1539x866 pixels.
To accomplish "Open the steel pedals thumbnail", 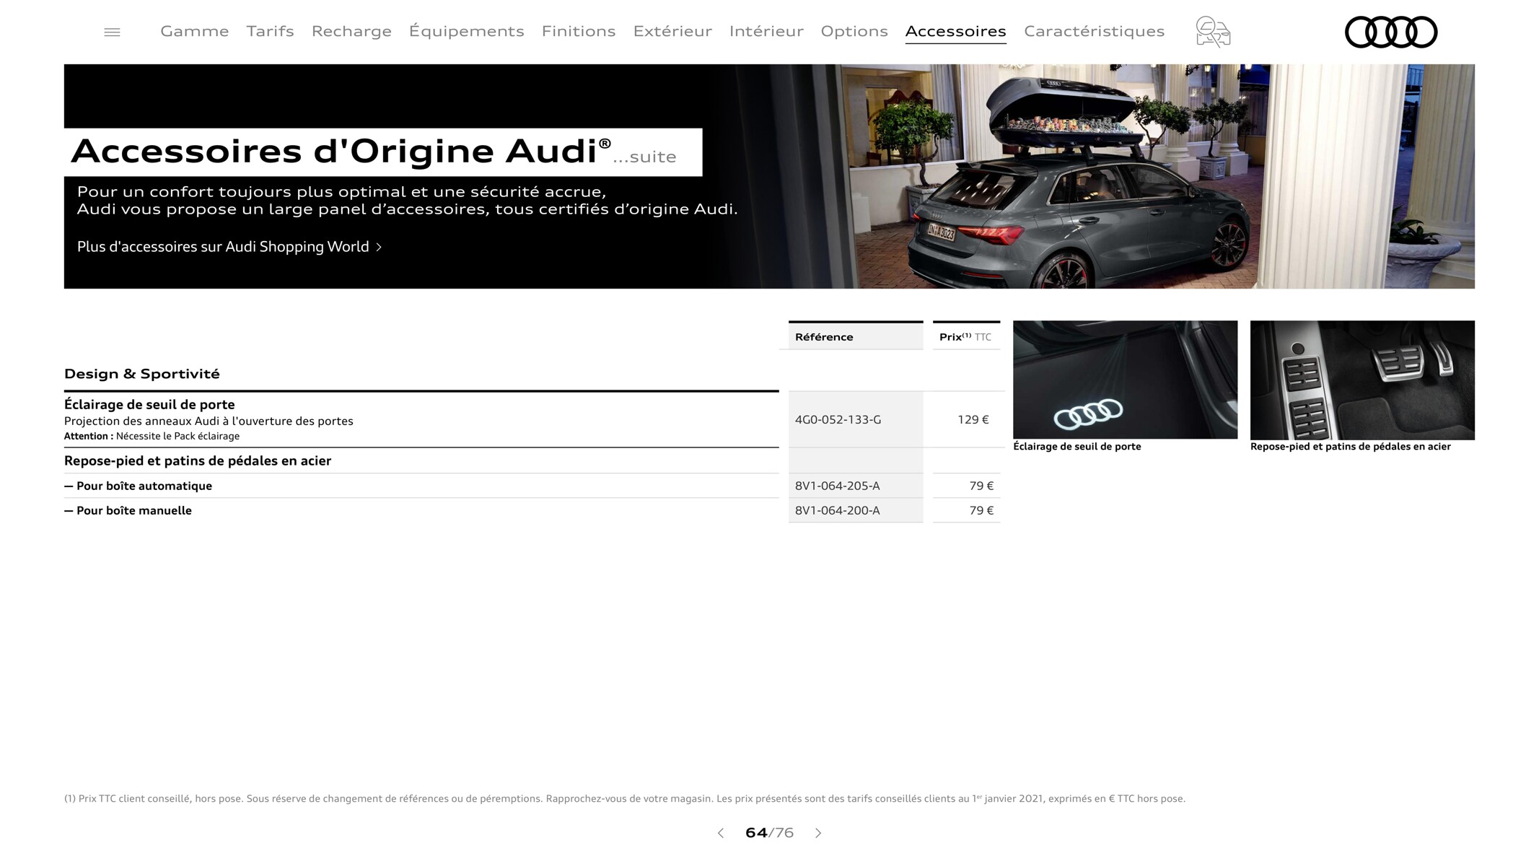I will click(x=1362, y=380).
